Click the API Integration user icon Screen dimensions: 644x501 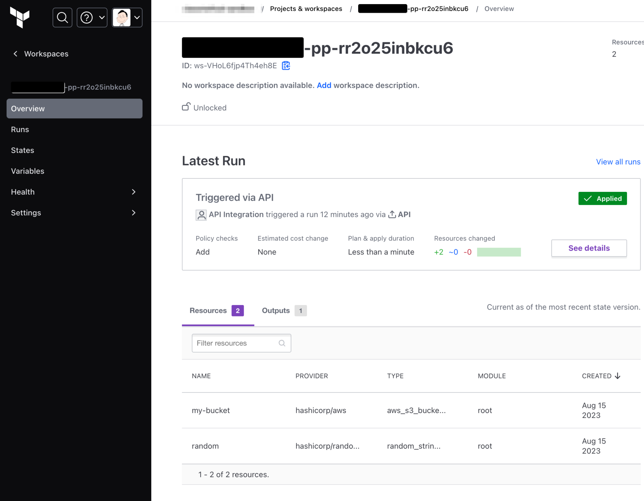tap(201, 215)
